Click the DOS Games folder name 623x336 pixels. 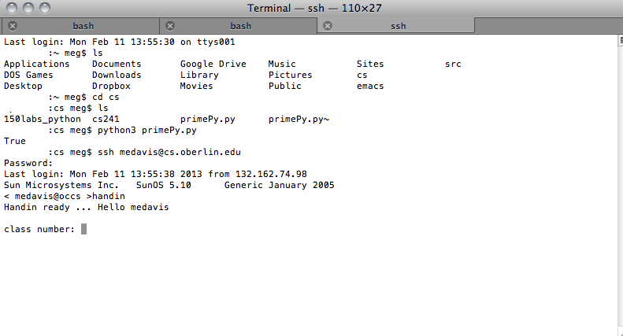[28, 75]
